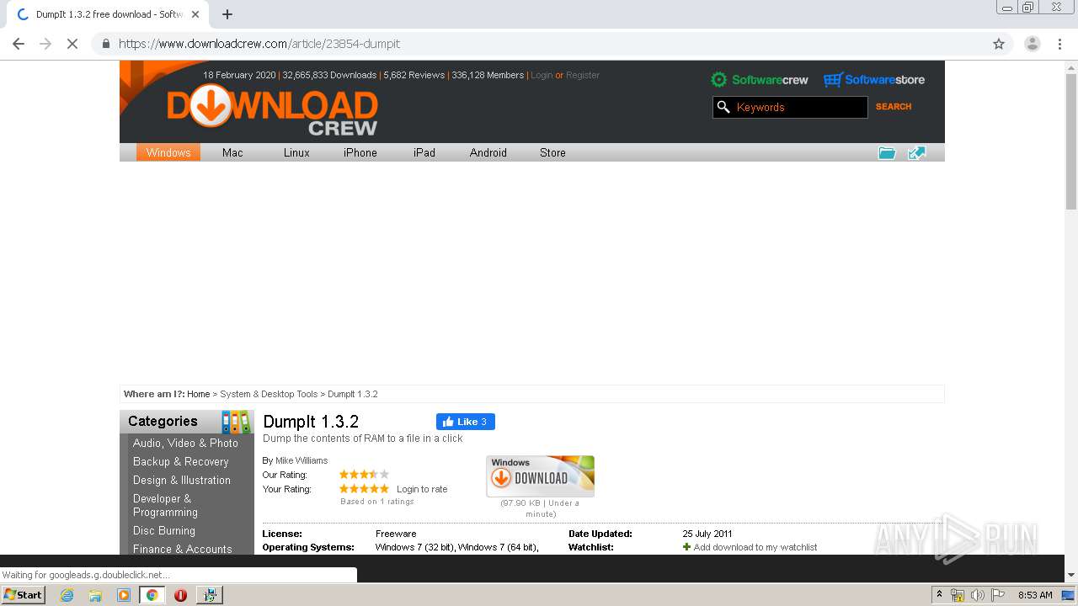
Task: Go back with the browser back arrow
Action: pyautogui.click(x=19, y=44)
